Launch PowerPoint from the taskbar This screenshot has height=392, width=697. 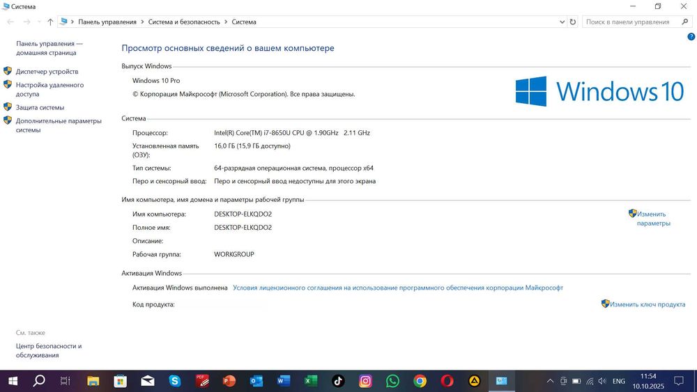[229, 381]
